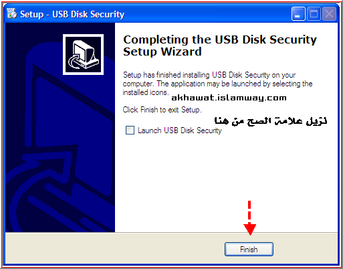Click the "Click Finish to exit Setup." sentence

[162, 110]
